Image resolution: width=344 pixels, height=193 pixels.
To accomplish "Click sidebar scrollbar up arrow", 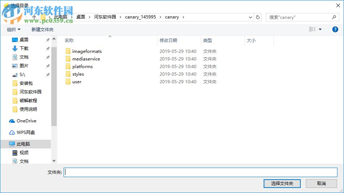I will (54, 39).
